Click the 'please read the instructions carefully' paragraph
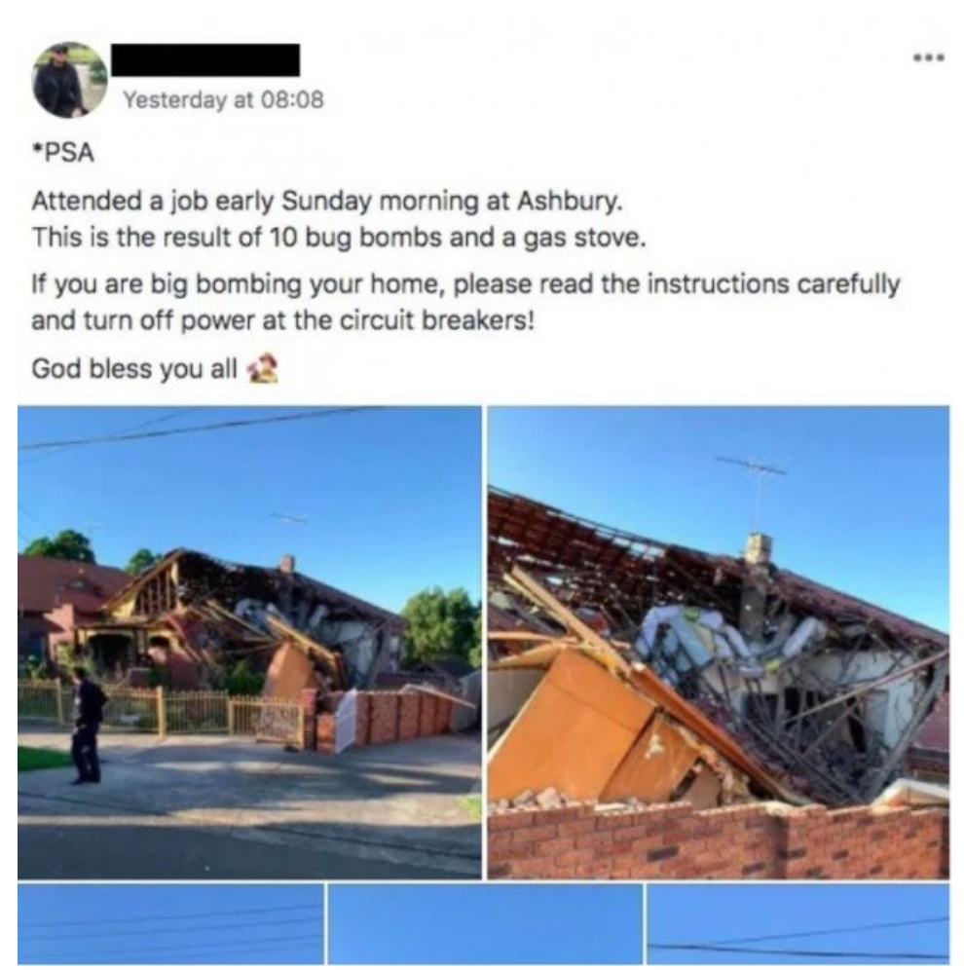The width and height of the screenshot is (964, 970). (x=465, y=303)
